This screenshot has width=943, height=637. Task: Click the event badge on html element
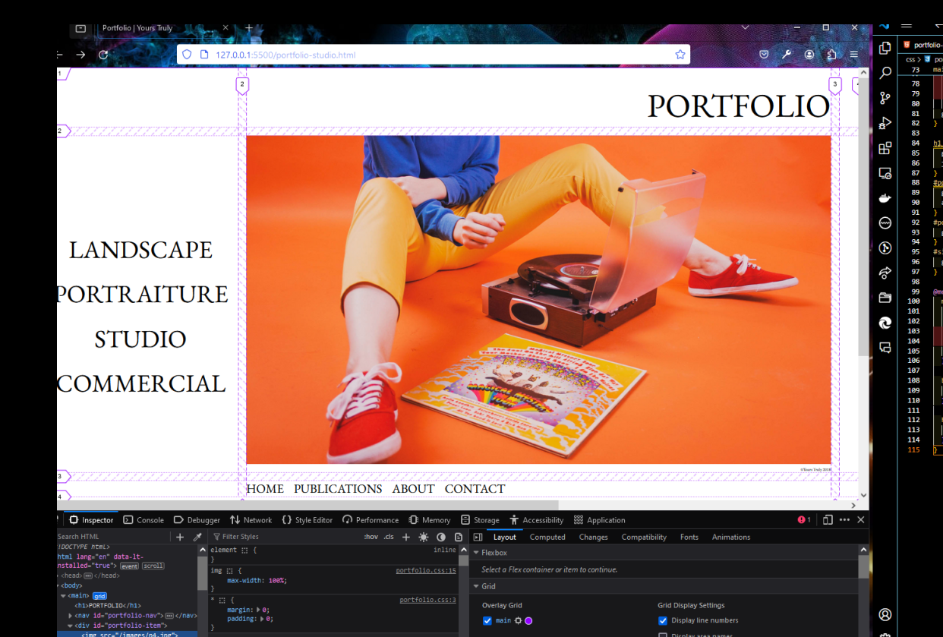click(129, 566)
